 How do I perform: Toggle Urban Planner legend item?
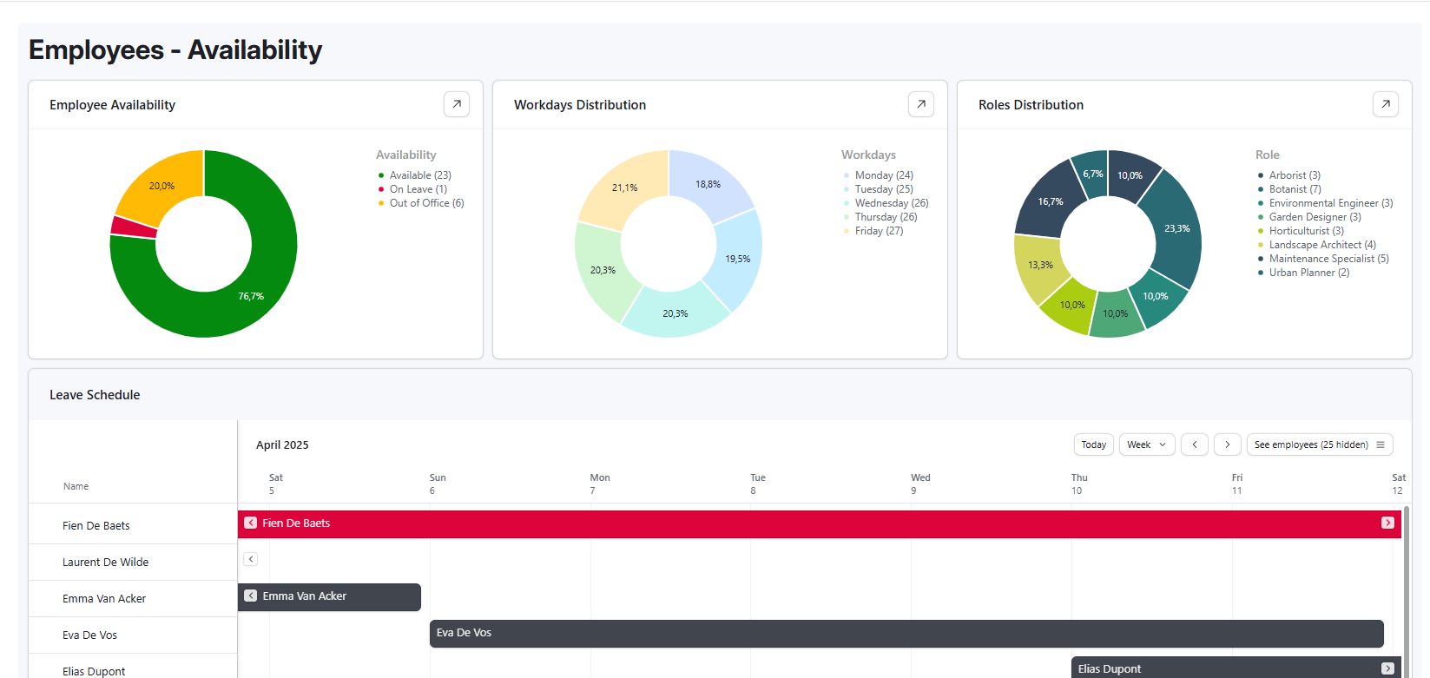pyautogui.click(x=1304, y=273)
